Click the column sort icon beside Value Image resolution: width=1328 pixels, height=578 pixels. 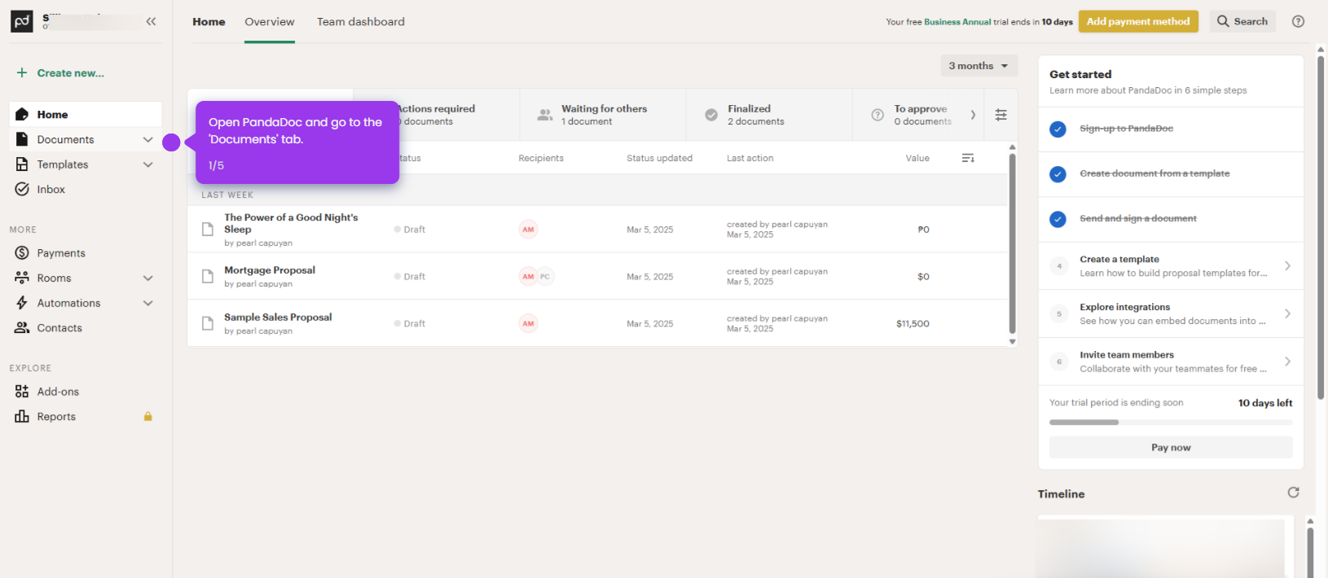[x=968, y=158]
